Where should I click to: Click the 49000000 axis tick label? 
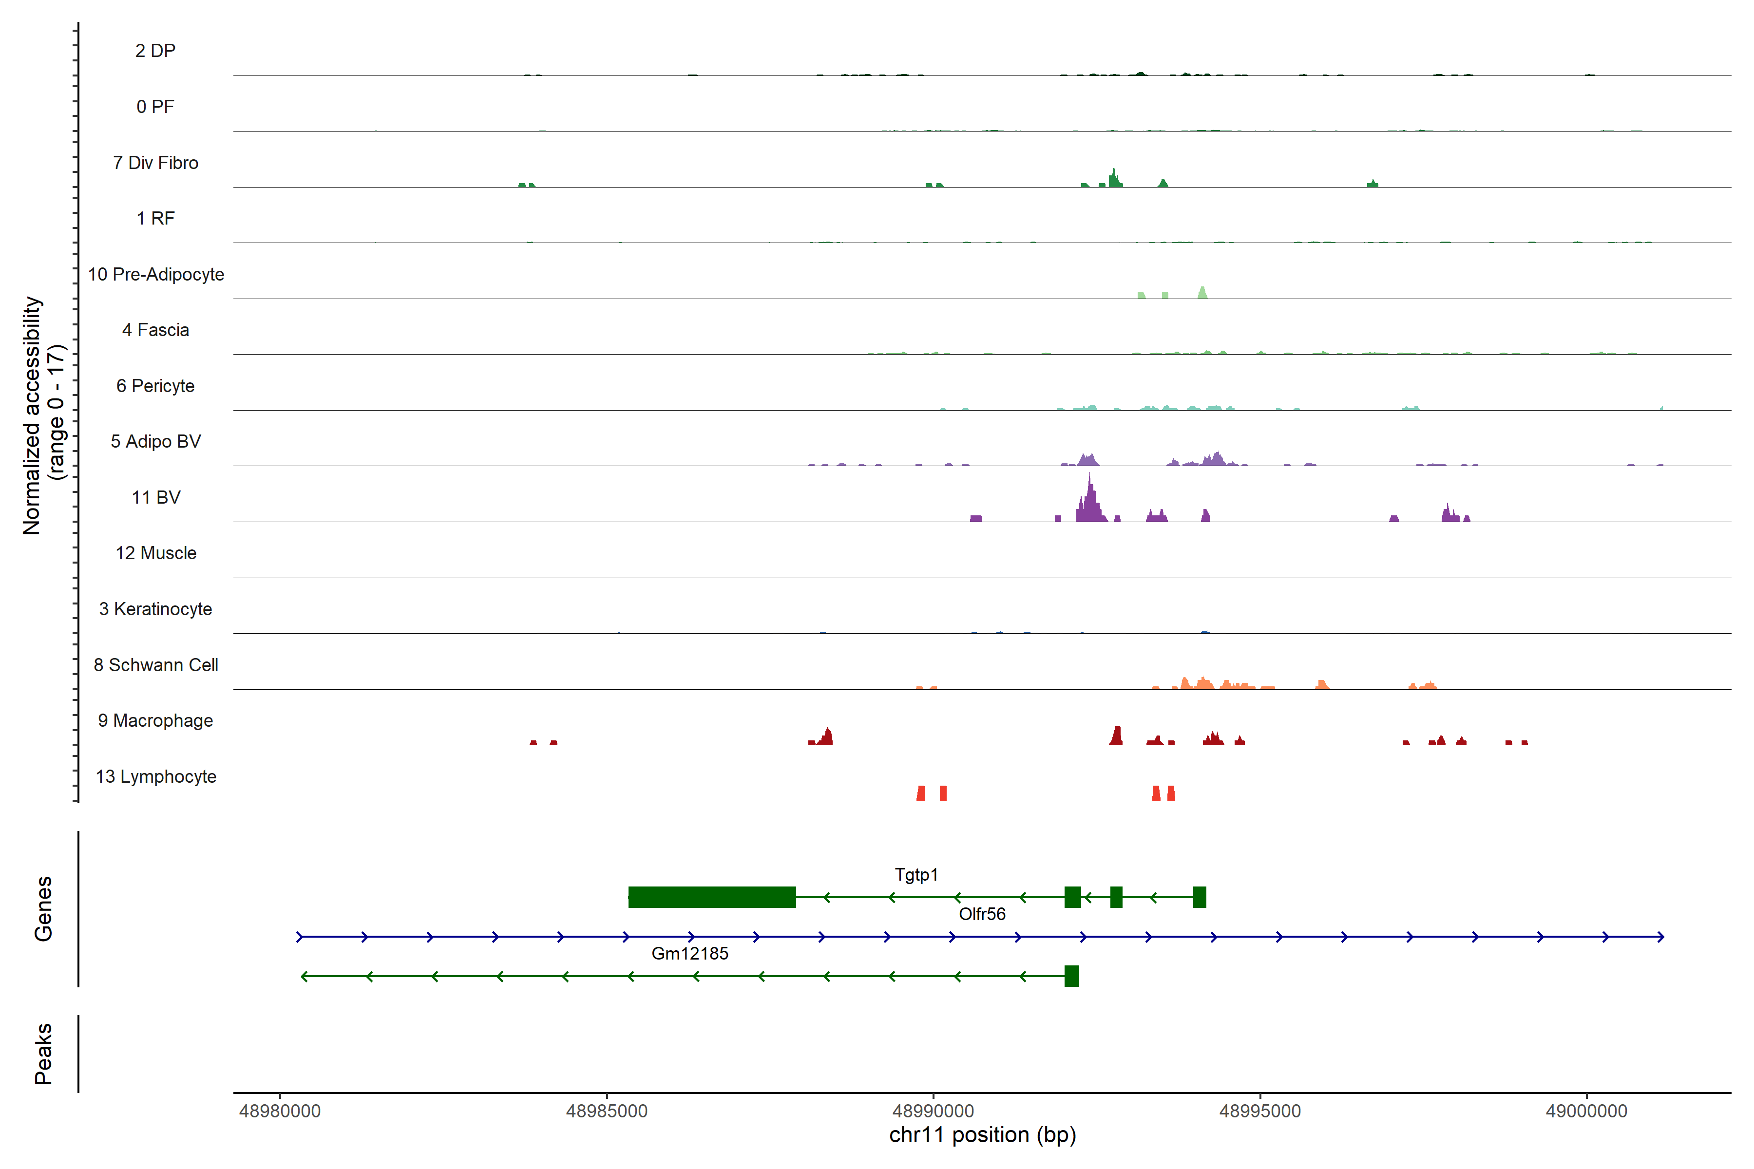[x=1586, y=1111]
